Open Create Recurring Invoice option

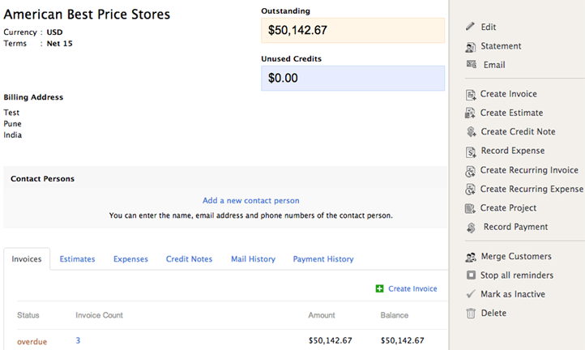[x=529, y=170]
